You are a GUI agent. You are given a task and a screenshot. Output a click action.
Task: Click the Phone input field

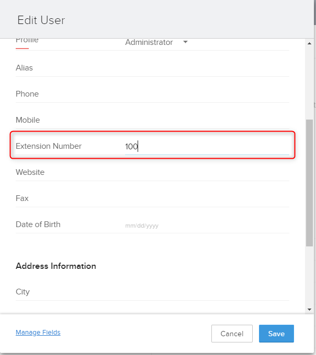click(207, 94)
